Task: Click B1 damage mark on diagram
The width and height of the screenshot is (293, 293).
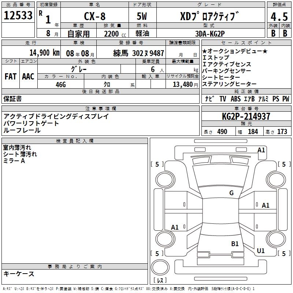Action: click(235, 244)
